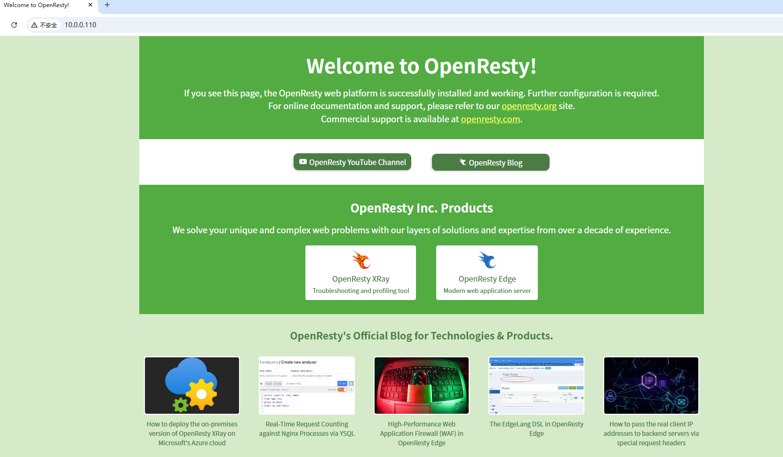Click the OpenResty YouTube Channel button
Screen dimensions: 783x457
(352, 162)
